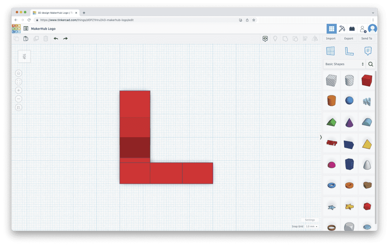The height and width of the screenshot is (246, 389).
Task: Toggle the show all eye icon
Action: point(265,38)
